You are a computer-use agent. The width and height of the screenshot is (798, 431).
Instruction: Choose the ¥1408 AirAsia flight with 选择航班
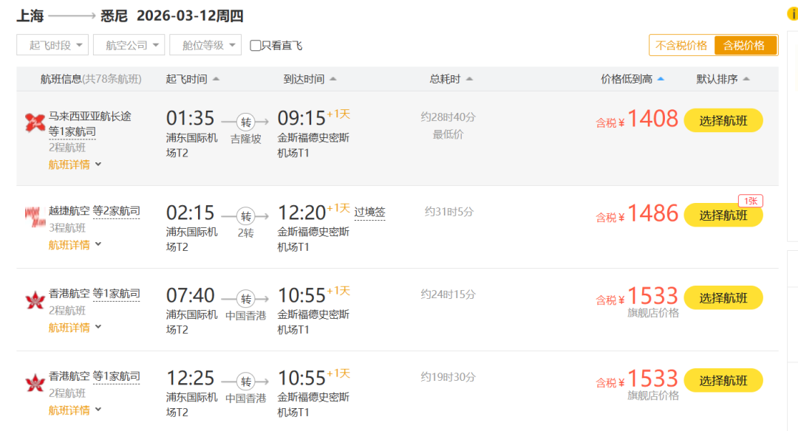[723, 121]
